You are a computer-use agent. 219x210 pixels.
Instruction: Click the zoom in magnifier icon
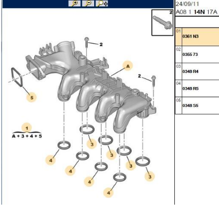click(74, 3)
